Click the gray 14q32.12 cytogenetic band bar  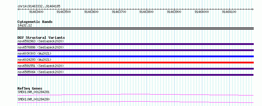click(x=136, y=28)
